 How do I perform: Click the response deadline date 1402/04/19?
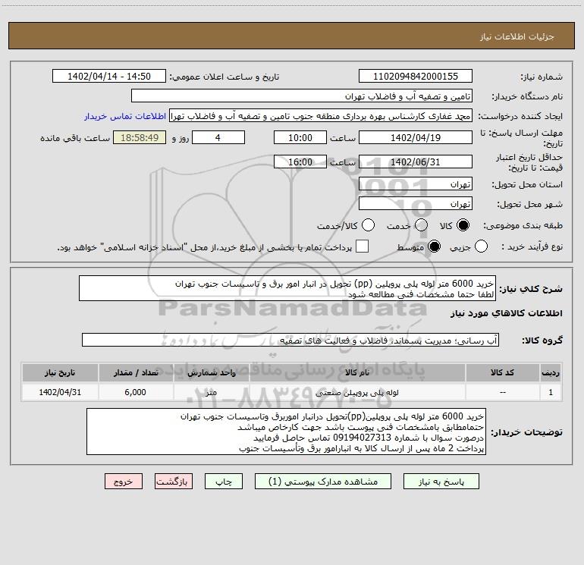click(x=416, y=137)
